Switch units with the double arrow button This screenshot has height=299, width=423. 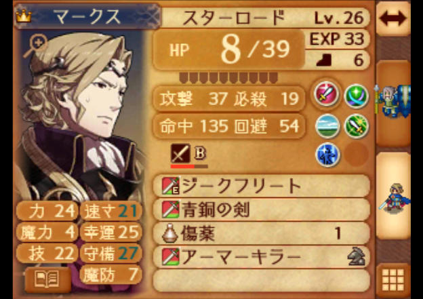pos(392,18)
